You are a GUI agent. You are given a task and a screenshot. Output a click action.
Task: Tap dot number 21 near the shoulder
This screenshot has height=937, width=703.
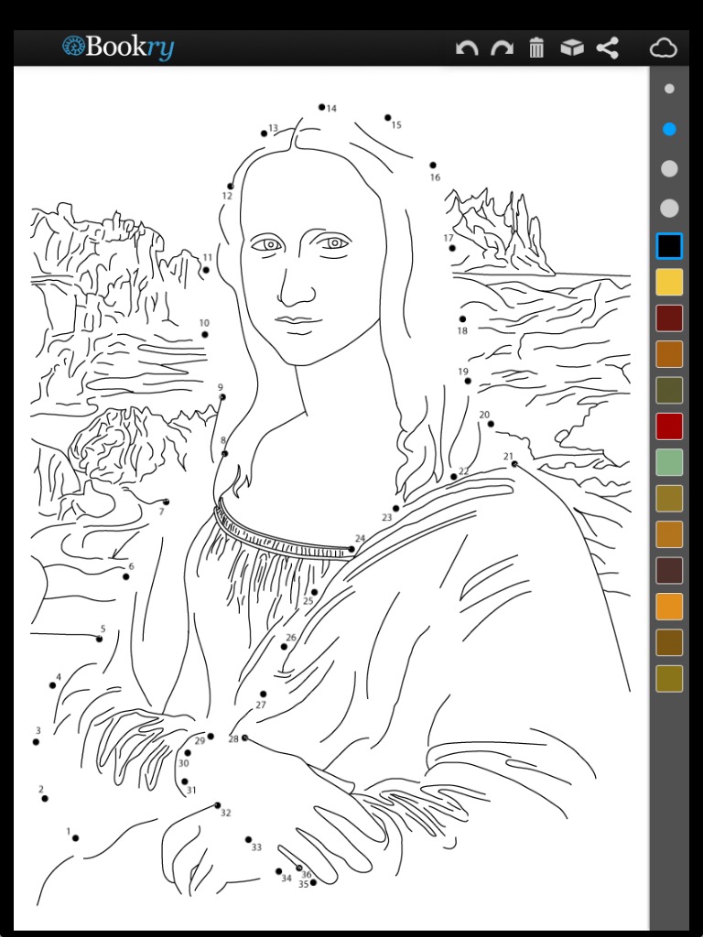pos(514,464)
